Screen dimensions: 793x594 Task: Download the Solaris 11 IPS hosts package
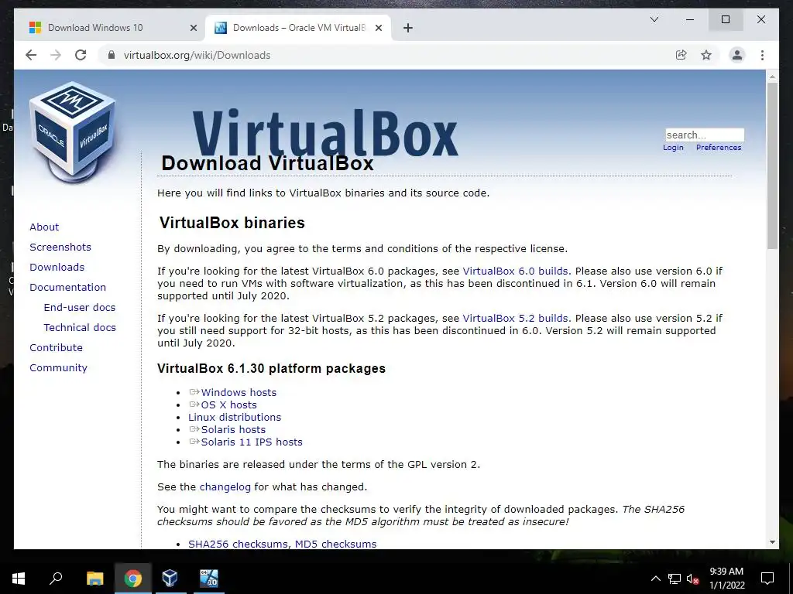pos(252,442)
